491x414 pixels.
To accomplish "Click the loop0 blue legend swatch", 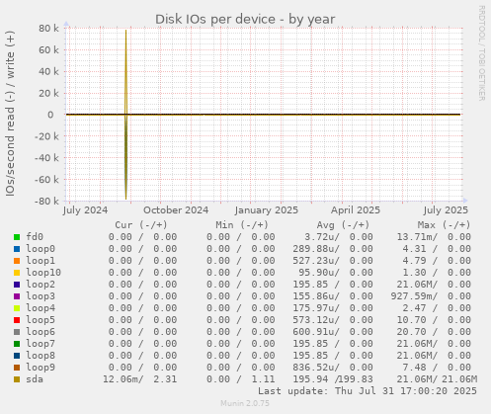I will [x=17, y=249].
